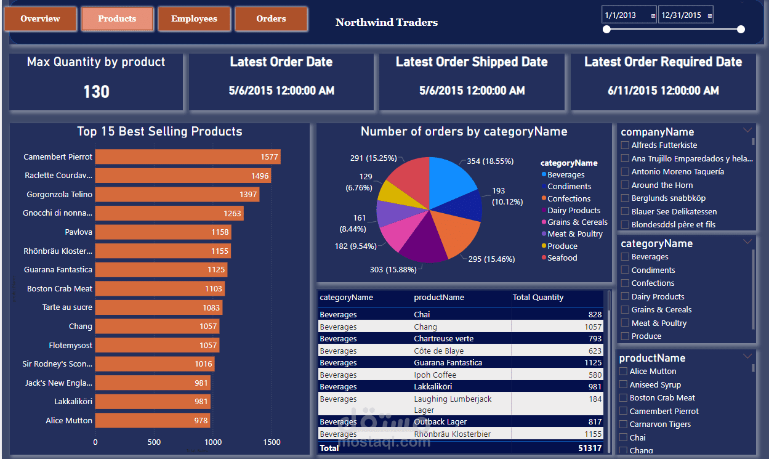This screenshot has height=459, width=769.
Task: Navigate to the Orders page
Action: click(x=271, y=19)
